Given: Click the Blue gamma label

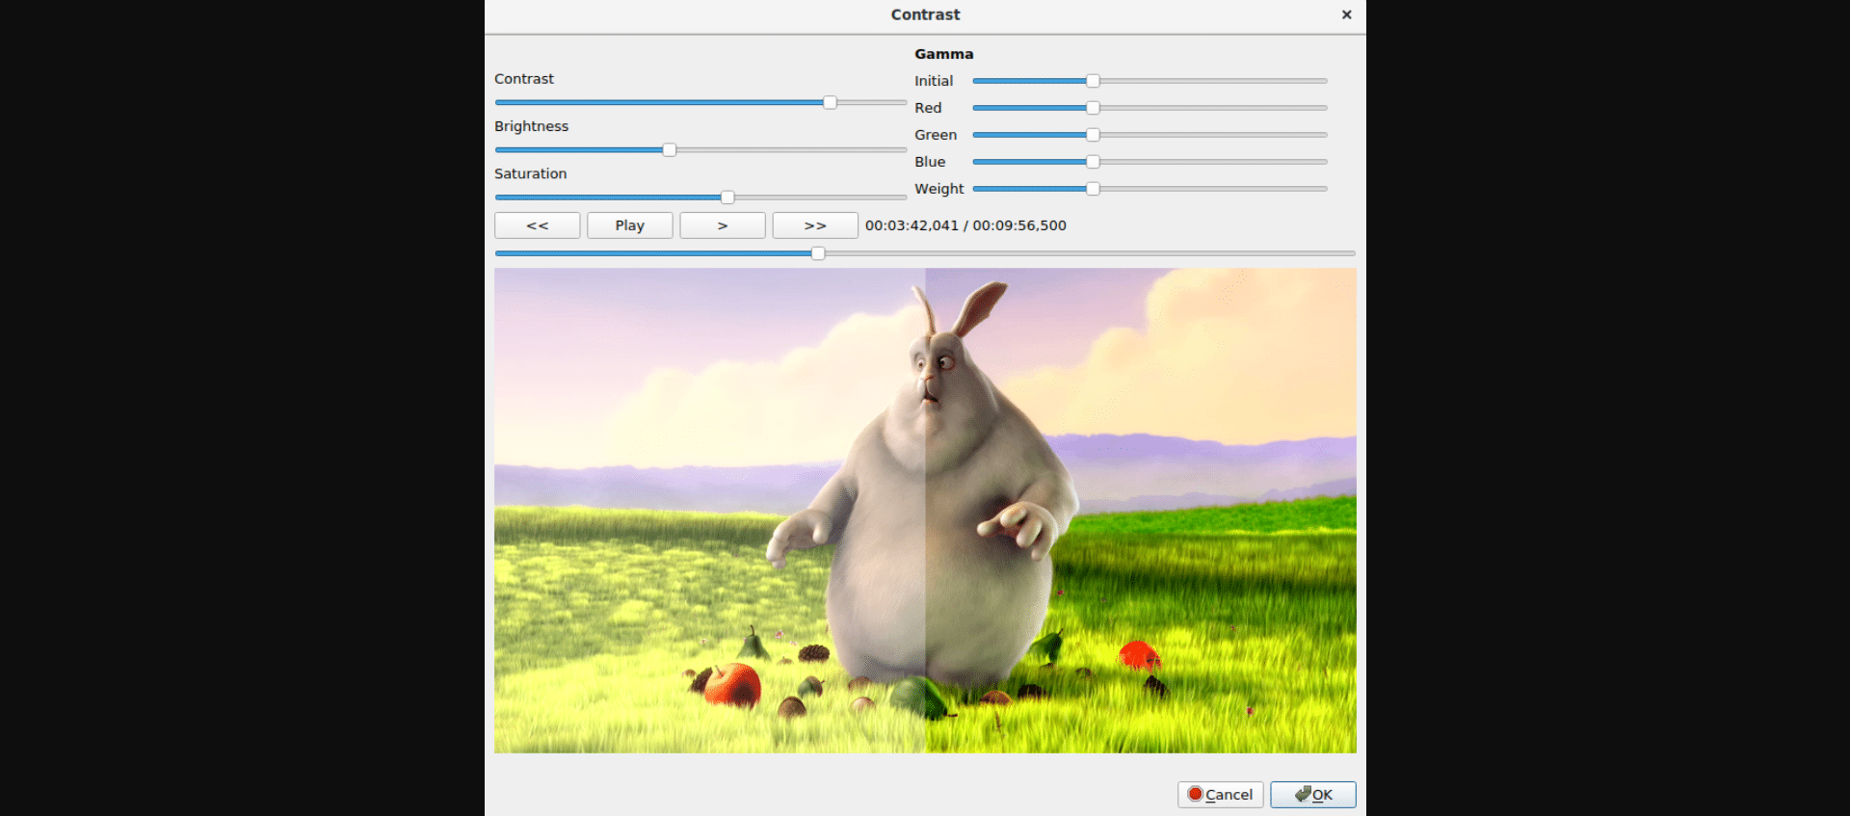Looking at the screenshot, I should [930, 162].
